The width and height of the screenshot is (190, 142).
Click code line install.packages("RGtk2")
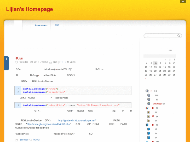[41, 89]
